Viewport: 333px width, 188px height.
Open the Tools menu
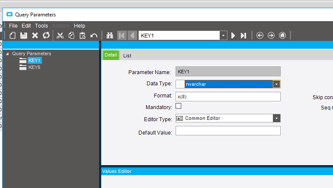[42, 26]
